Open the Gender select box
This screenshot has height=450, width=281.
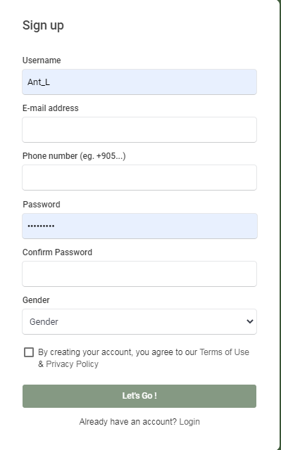pos(139,321)
